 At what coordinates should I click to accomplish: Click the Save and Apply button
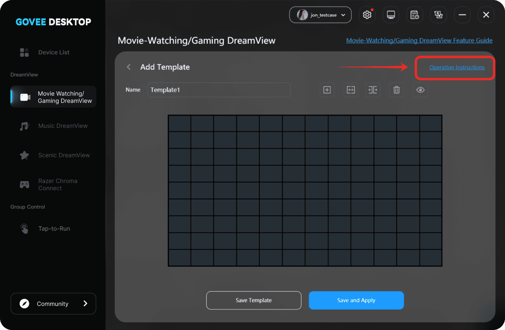click(x=356, y=300)
